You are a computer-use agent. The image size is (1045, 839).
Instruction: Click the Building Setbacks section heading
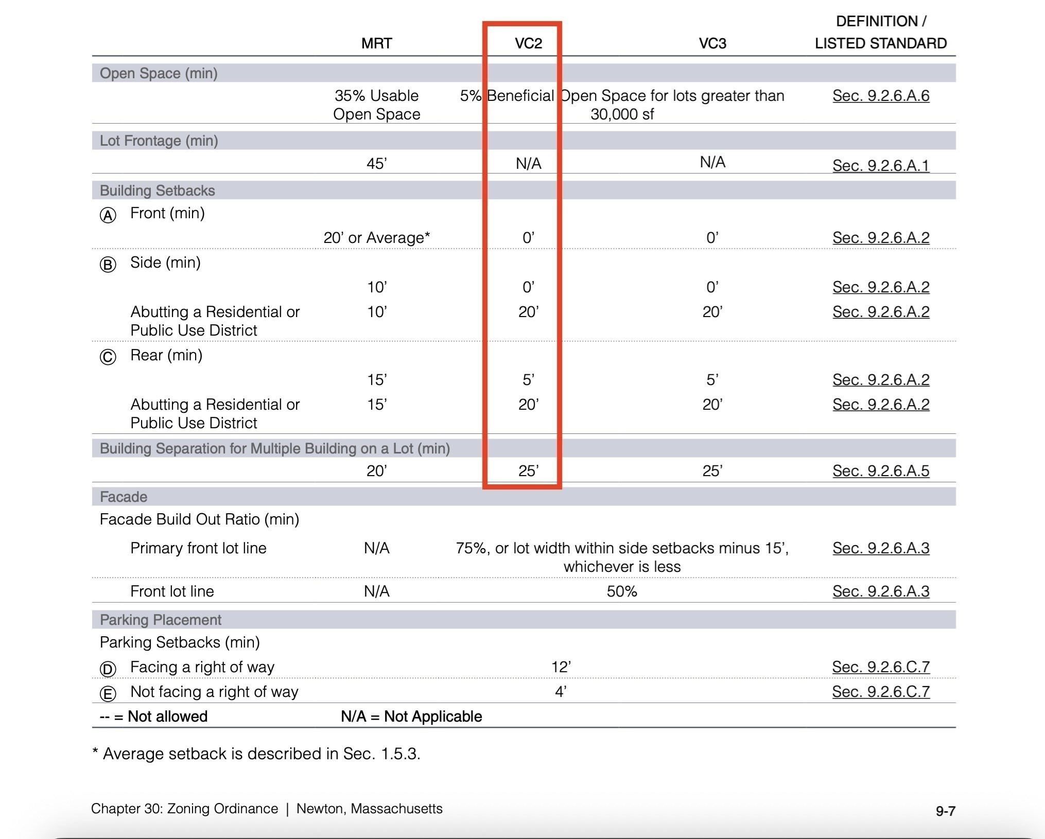point(157,190)
